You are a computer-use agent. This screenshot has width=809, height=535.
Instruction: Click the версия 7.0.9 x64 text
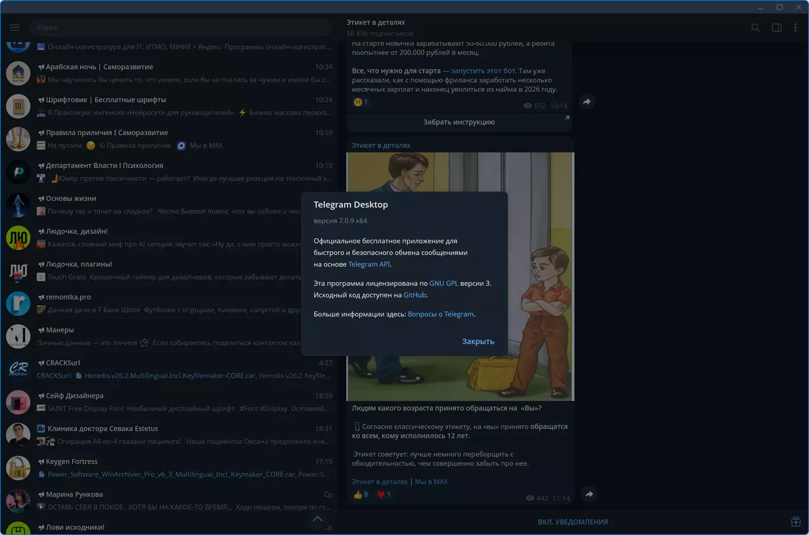coord(340,221)
